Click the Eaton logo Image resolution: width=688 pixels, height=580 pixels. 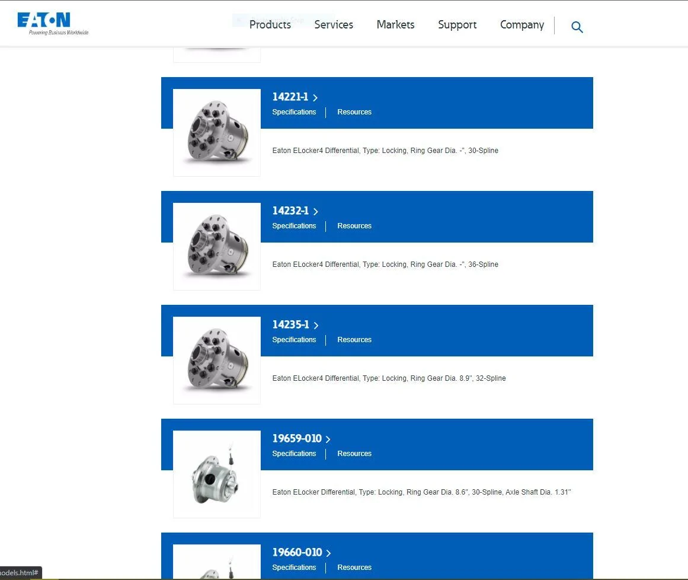coord(53,24)
